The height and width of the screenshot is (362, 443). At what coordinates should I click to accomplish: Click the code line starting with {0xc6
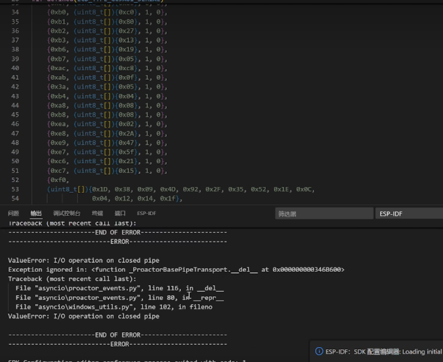click(x=107, y=161)
